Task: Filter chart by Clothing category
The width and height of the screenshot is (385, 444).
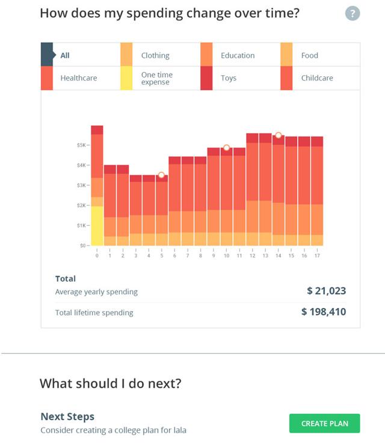Action: pyautogui.click(x=155, y=55)
